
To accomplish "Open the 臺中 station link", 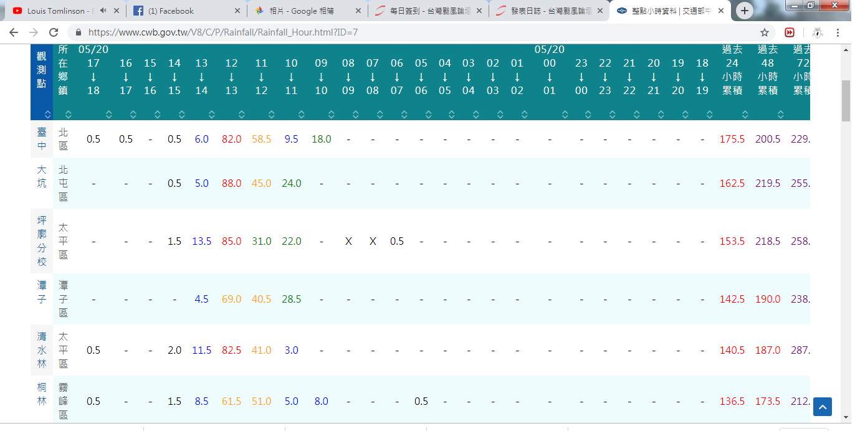I will (x=42, y=139).
